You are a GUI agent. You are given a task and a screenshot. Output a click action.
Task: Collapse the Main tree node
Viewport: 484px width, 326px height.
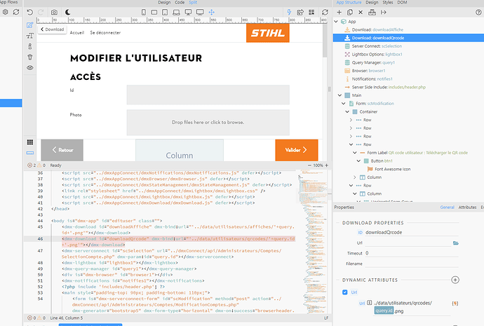pos(340,95)
